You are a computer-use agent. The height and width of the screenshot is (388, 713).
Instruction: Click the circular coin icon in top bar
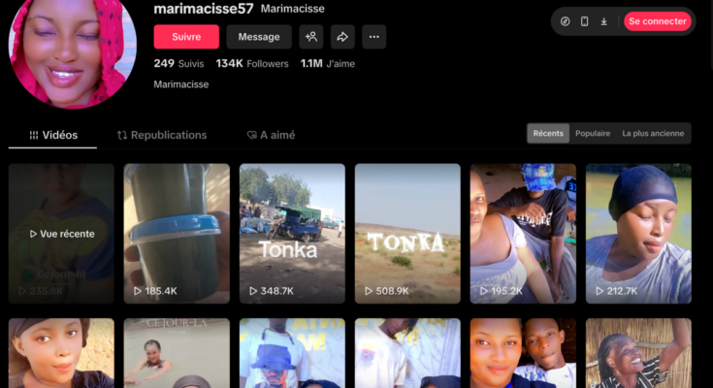[x=565, y=21]
